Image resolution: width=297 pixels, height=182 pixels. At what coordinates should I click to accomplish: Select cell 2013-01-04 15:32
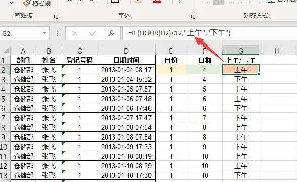point(126,79)
